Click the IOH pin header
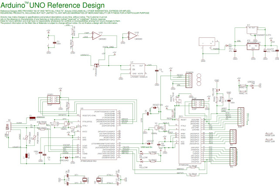 (241, 117)
